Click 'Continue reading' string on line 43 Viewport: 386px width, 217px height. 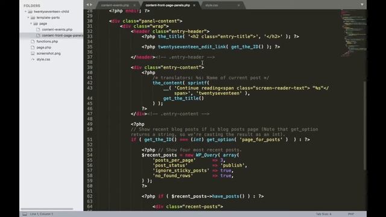point(197,88)
